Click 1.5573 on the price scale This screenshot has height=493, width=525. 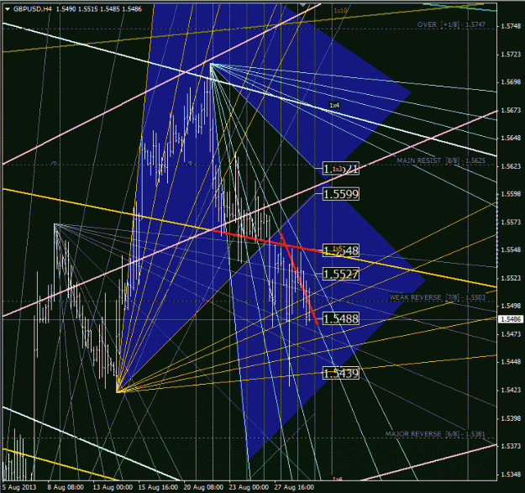tap(511, 222)
